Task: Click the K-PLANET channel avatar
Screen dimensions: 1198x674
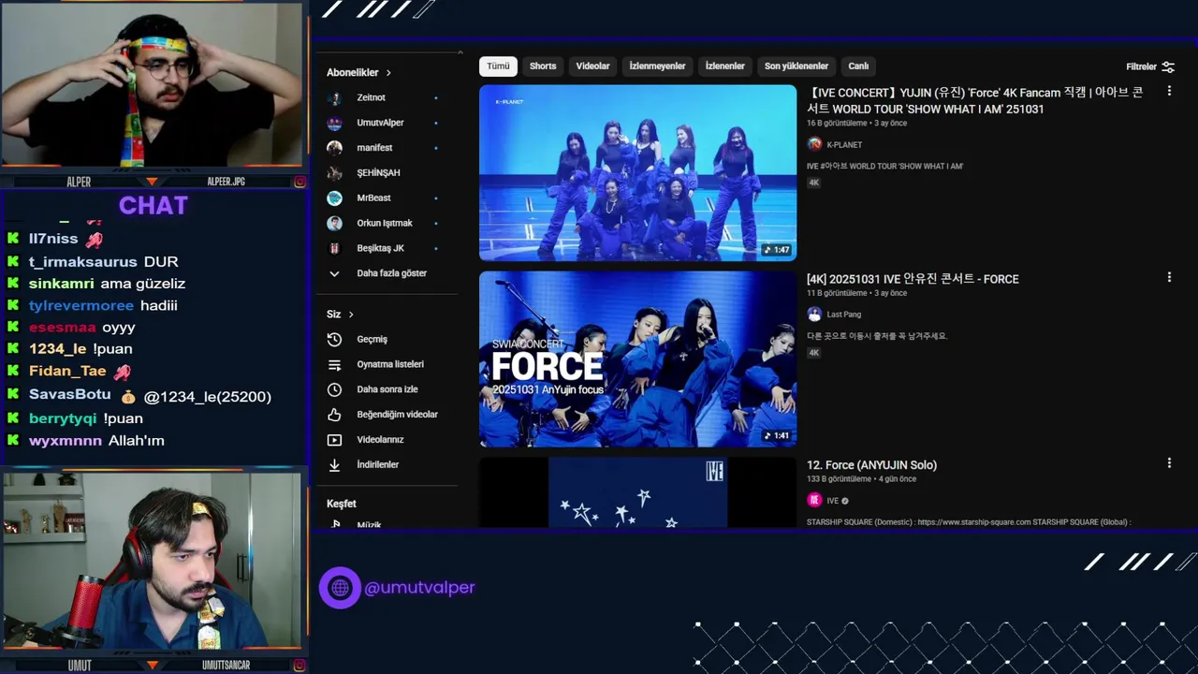Action: pyautogui.click(x=814, y=144)
